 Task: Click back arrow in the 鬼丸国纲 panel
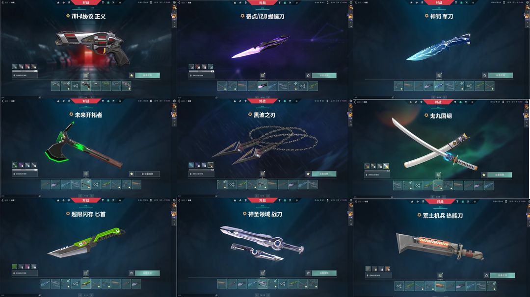coord(355,101)
